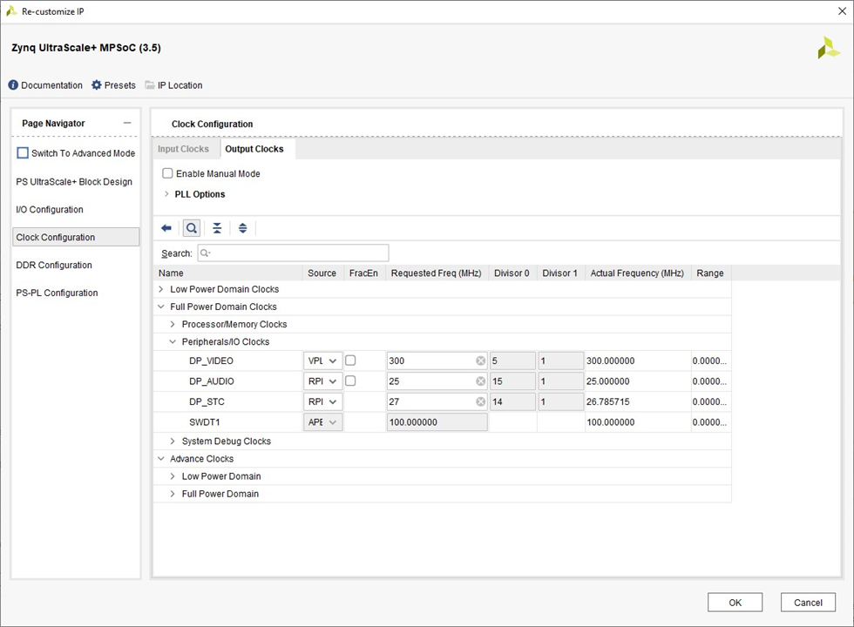Expand Low Power Domain Clocks row
The width and height of the screenshot is (854, 627).
(161, 289)
